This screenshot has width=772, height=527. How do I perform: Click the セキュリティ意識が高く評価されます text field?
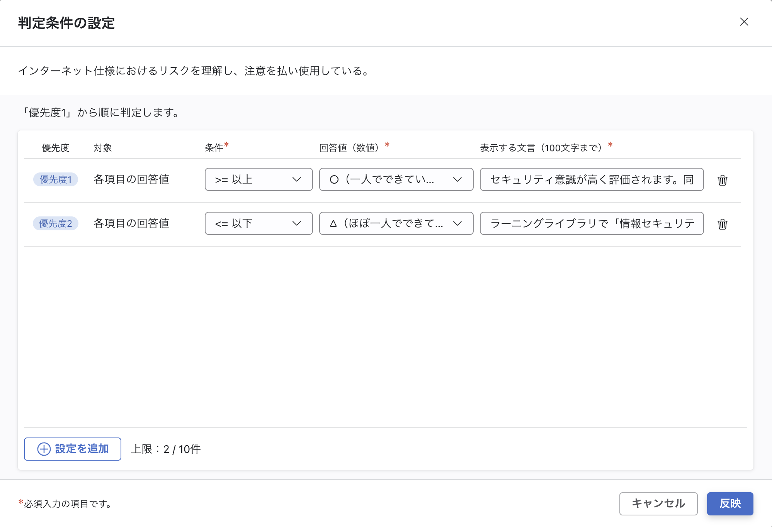[x=592, y=179]
